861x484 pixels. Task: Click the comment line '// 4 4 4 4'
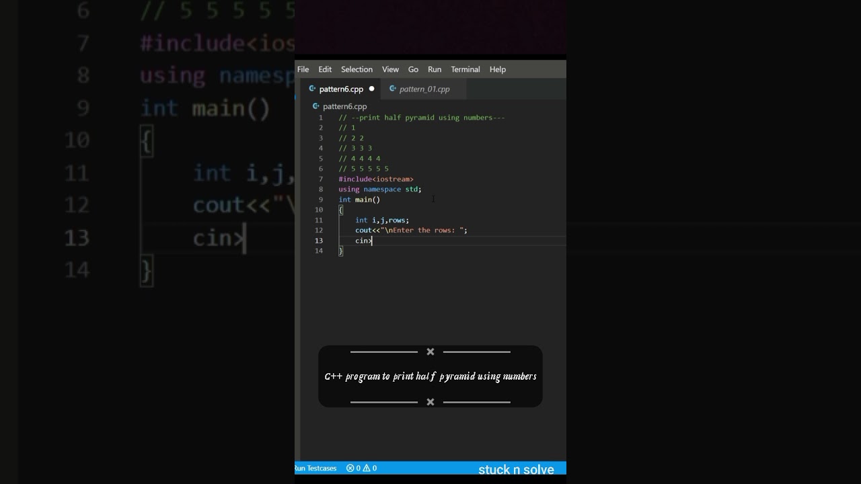pyautogui.click(x=359, y=159)
